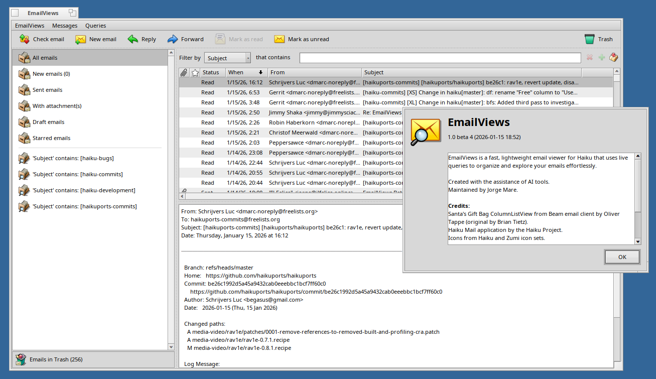Click the Mark as unread envelope icon
This screenshot has height=379, width=656.
280,39
